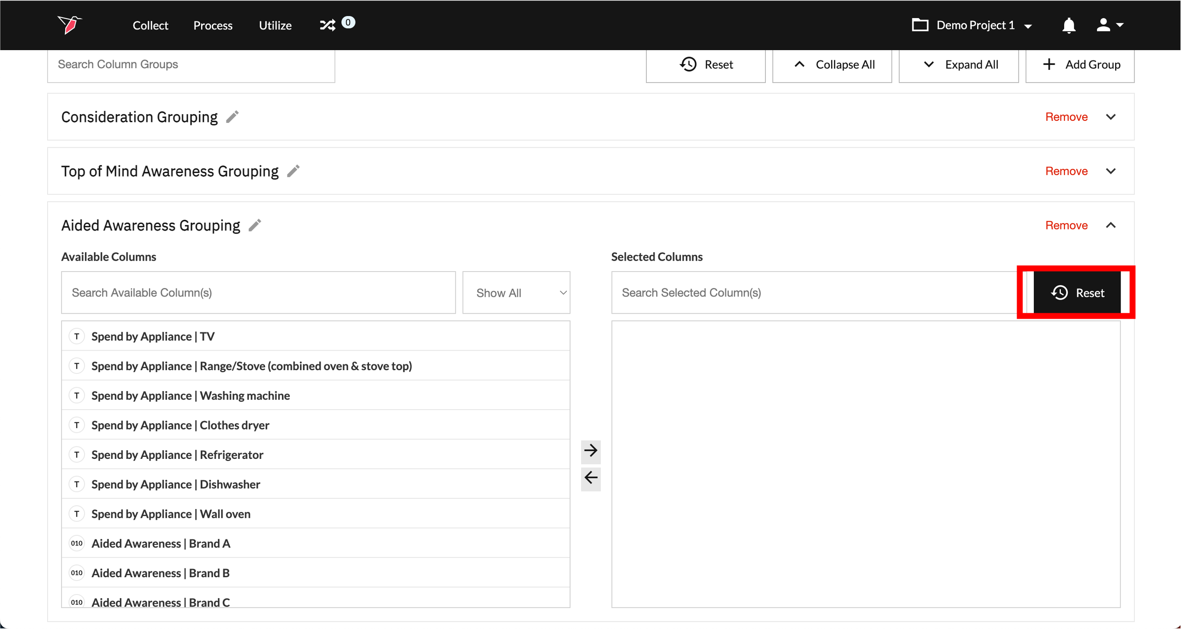Open the Show All filter dropdown
Image resolution: width=1182 pixels, height=629 pixels.
click(516, 293)
